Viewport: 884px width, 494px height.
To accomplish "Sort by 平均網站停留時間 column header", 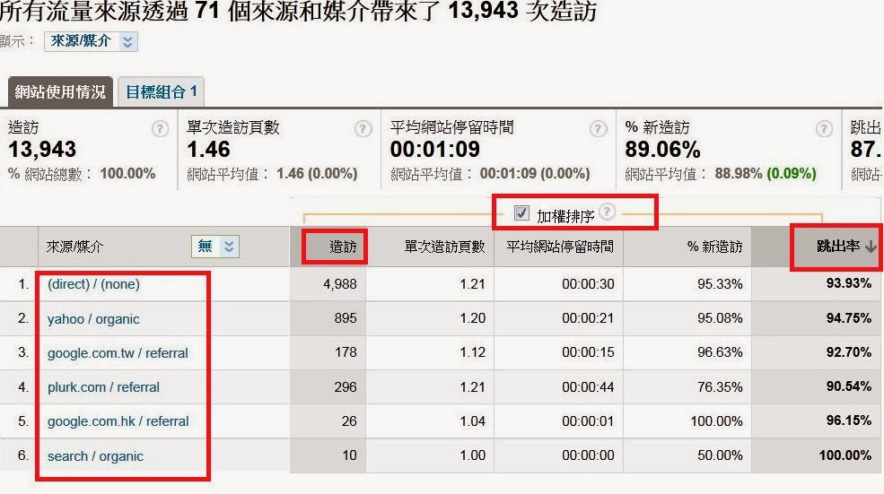I will [x=560, y=247].
